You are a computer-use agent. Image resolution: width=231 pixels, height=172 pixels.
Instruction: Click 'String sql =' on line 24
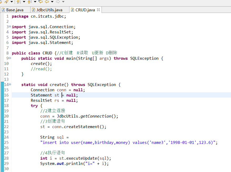[x=54, y=137]
